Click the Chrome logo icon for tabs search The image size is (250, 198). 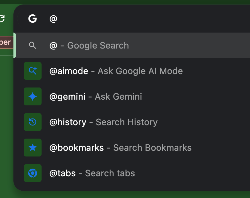(x=33, y=173)
